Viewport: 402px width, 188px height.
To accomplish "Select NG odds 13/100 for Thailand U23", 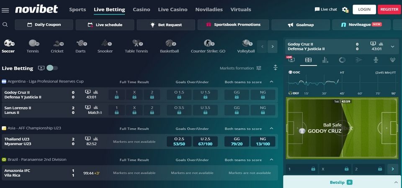I will (263, 142).
